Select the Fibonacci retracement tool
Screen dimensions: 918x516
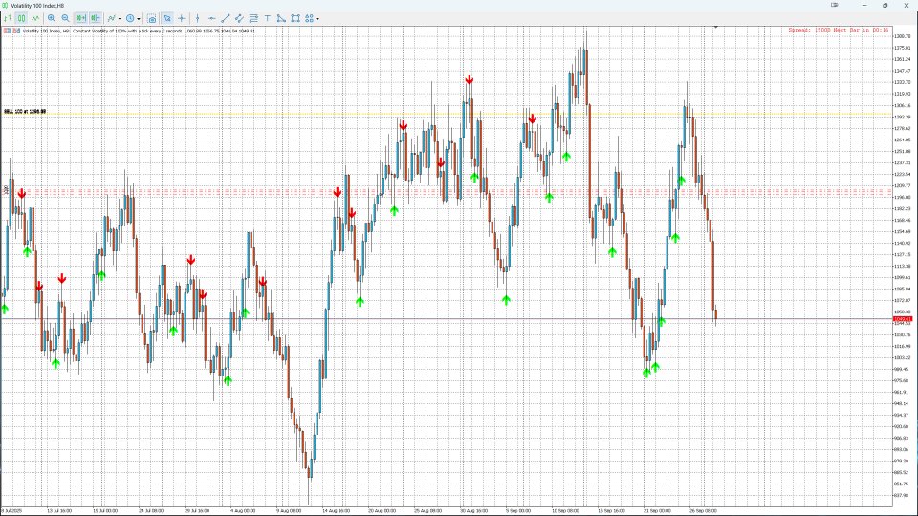click(253, 18)
